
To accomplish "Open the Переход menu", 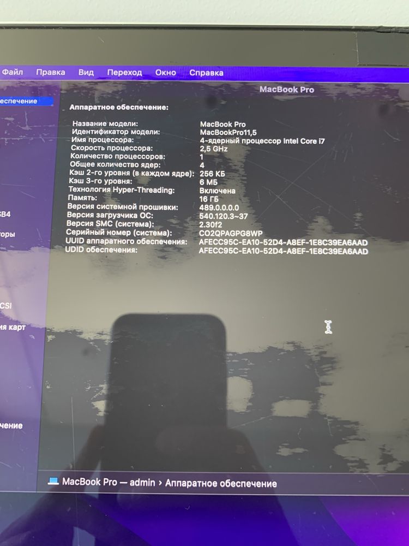I will [124, 73].
